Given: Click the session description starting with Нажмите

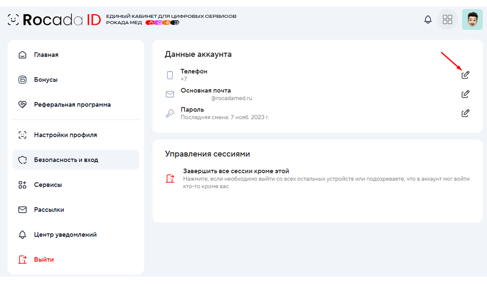Looking at the screenshot, I should 326,182.
